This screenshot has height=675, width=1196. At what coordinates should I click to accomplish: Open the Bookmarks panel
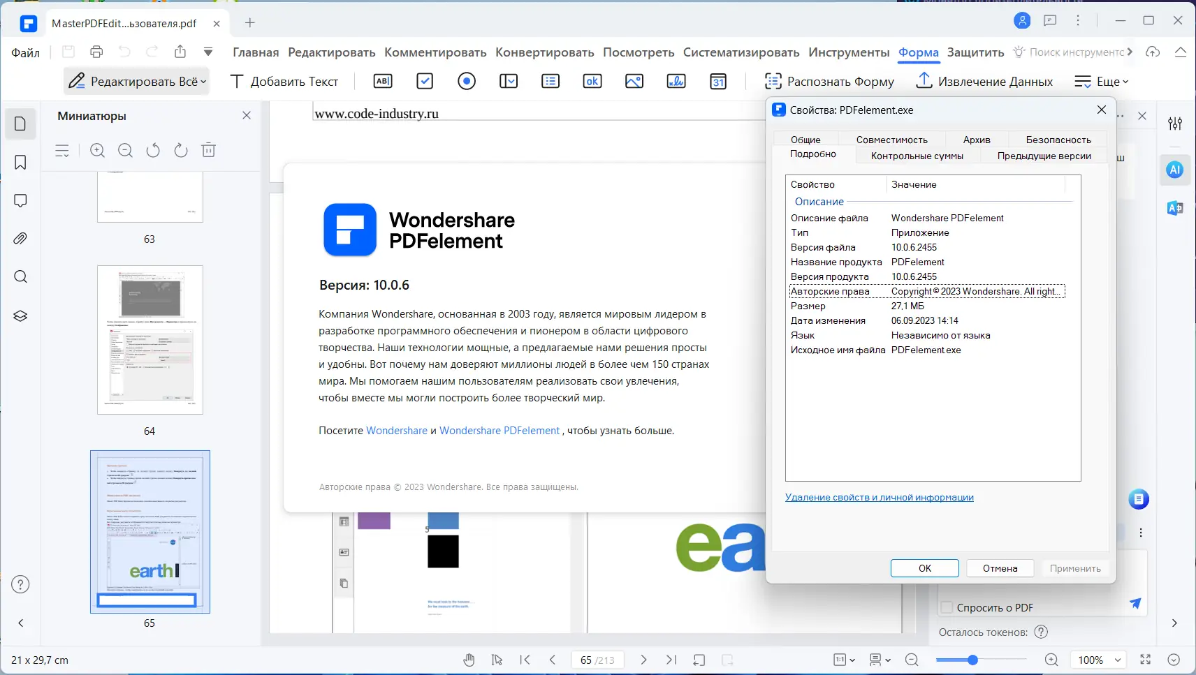[20, 162]
